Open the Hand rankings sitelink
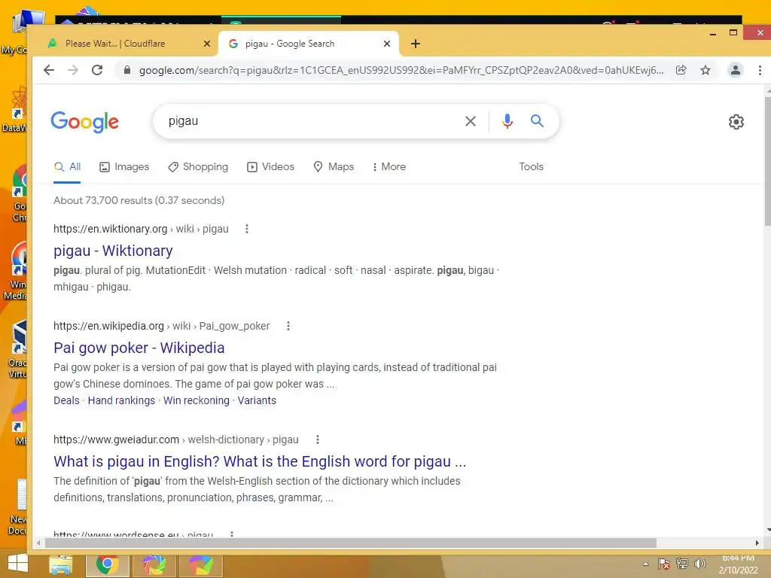 (x=121, y=400)
